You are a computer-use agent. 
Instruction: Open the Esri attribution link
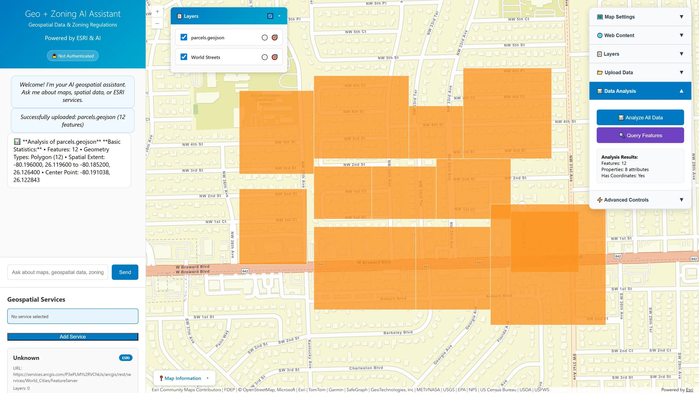(x=689, y=390)
